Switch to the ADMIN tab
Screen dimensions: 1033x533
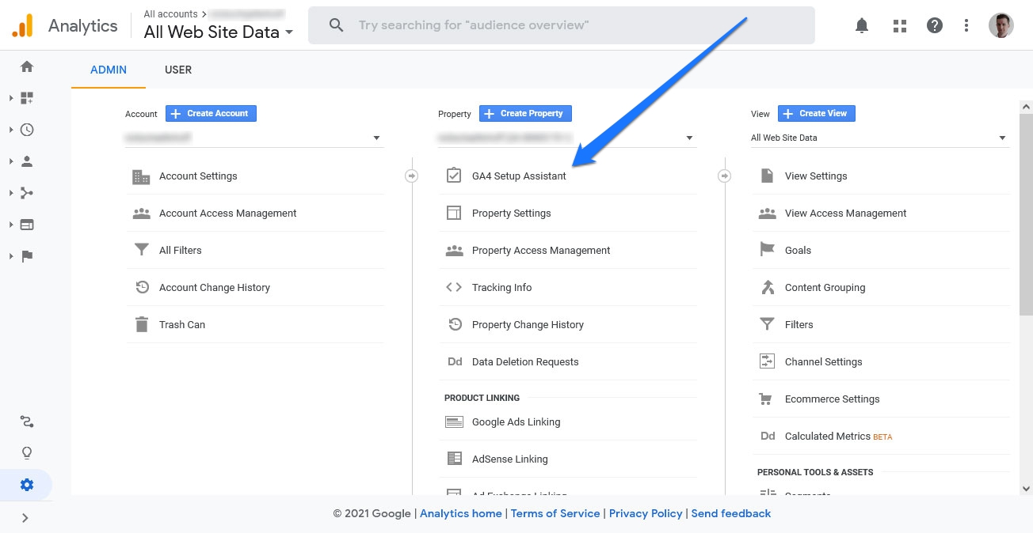pos(109,70)
